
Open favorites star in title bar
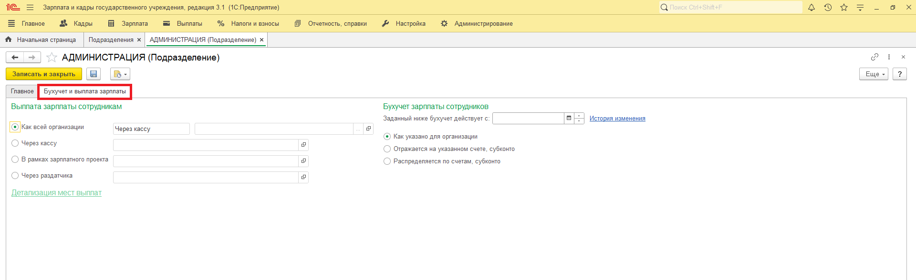pos(844,8)
